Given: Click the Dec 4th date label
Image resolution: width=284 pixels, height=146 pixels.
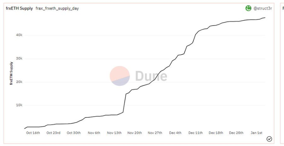Looking at the screenshot, I should [x=175, y=133].
